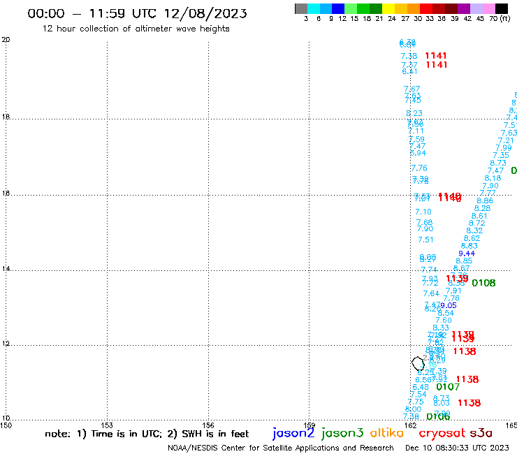Click the '12 hour collection of altimeter wave heights' subtitle
The image size is (517, 454).
[136, 29]
